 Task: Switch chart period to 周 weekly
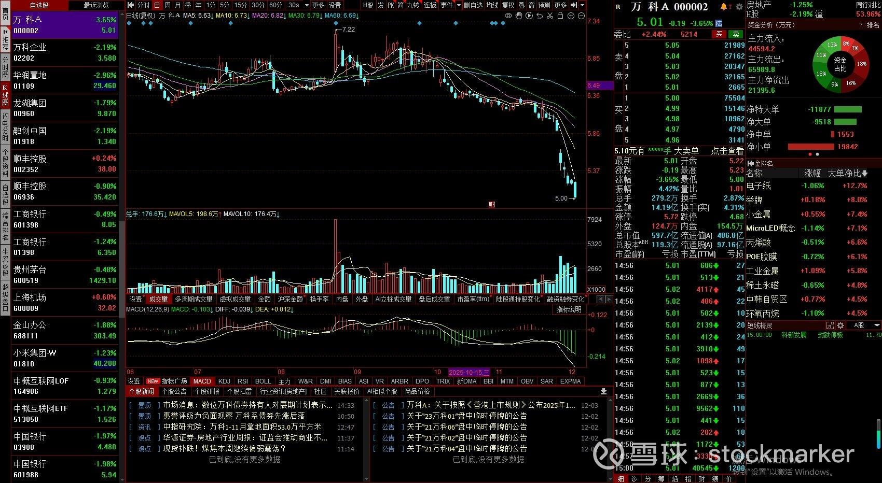[168, 5]
